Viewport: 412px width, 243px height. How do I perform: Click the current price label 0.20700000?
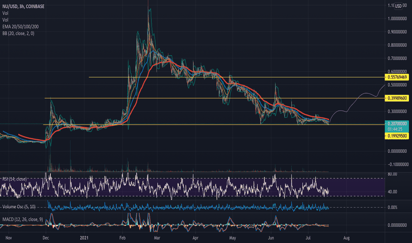(397, 123)
